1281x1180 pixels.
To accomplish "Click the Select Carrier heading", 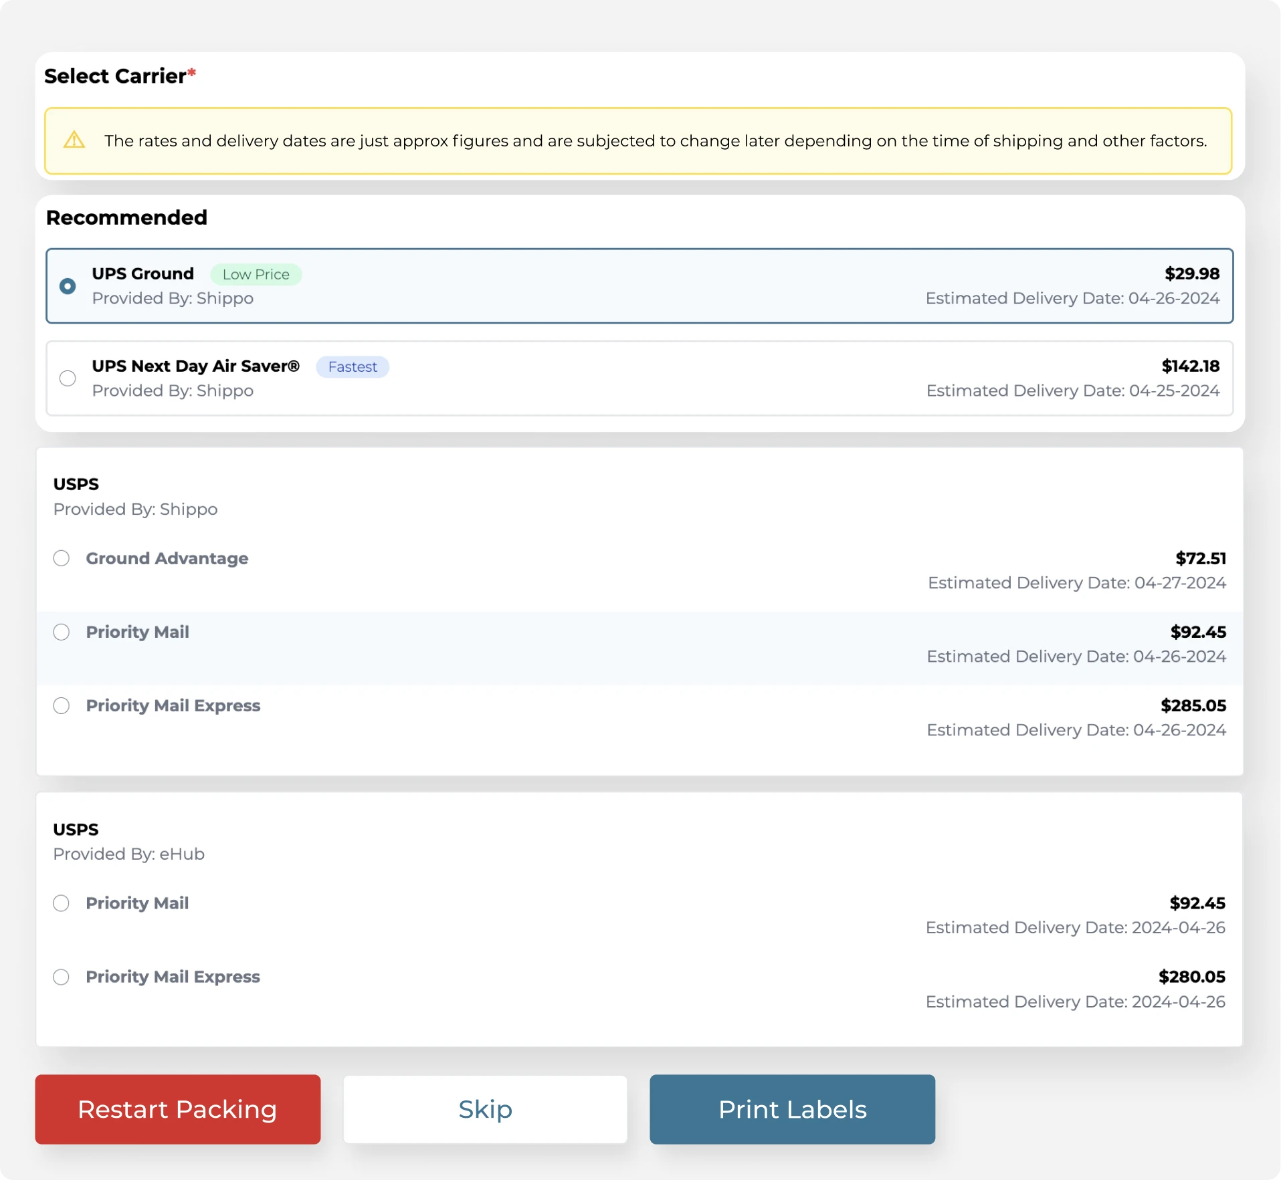I will 120,76.
